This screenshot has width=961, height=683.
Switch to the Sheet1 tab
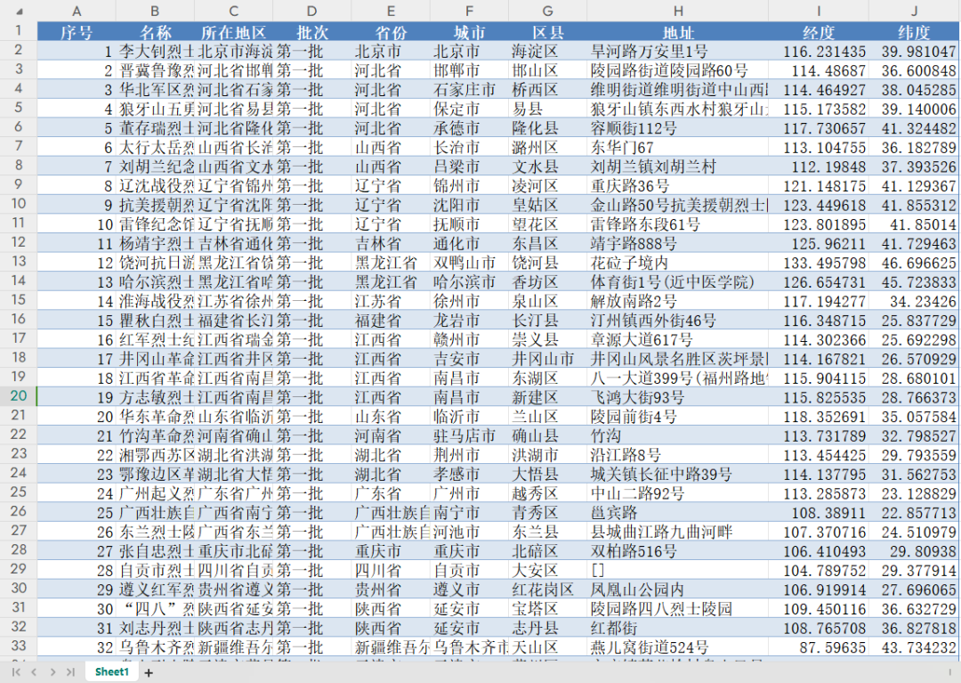[x=112, y=672]
